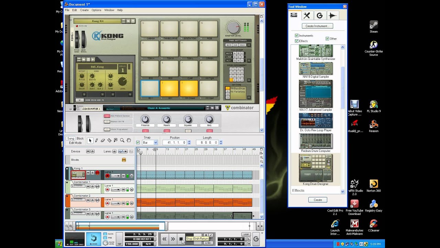Click the ReGroove mixer button in transport
Image resolution: width=440 pixels, height=248 pixels.
tap(256, 239)
